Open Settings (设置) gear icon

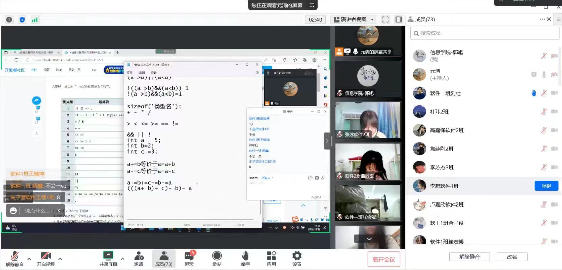(x=297, y=259)
